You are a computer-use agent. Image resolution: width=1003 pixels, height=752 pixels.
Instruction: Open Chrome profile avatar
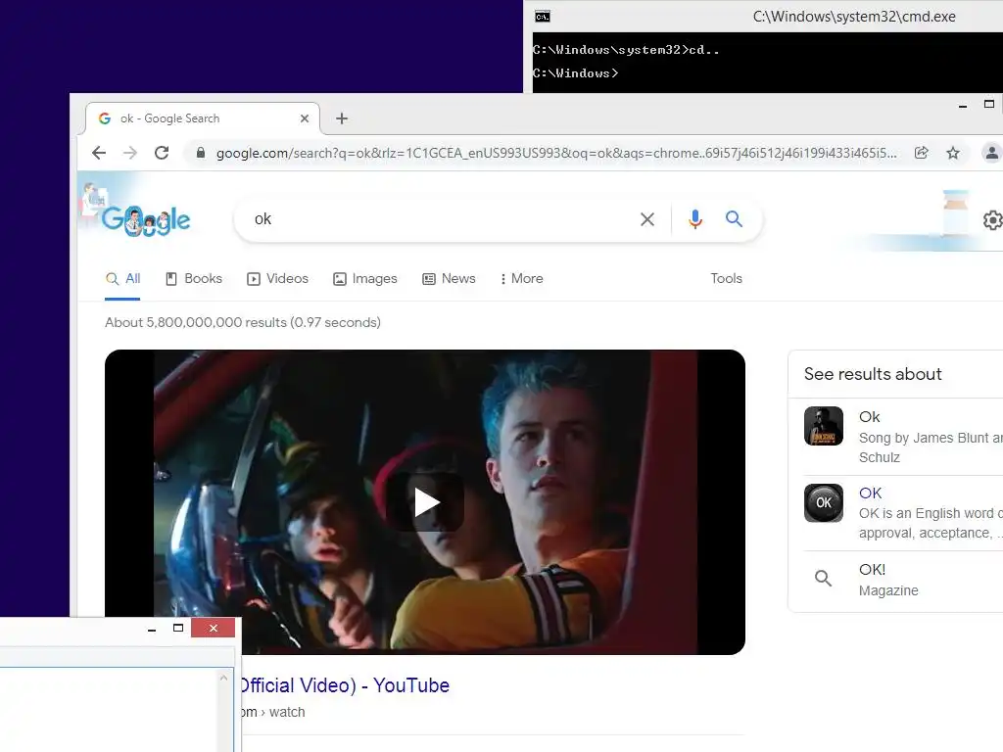991,153
